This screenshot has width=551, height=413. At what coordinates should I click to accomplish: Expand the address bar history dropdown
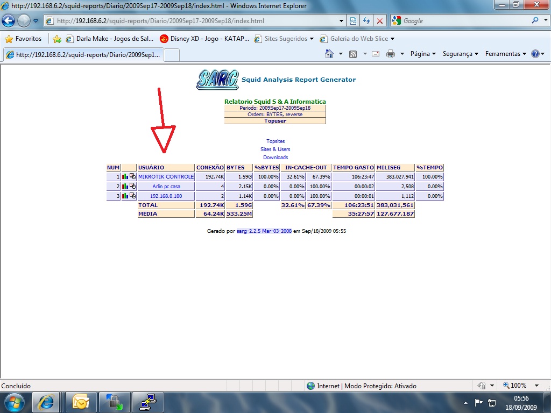pos(341,21)
